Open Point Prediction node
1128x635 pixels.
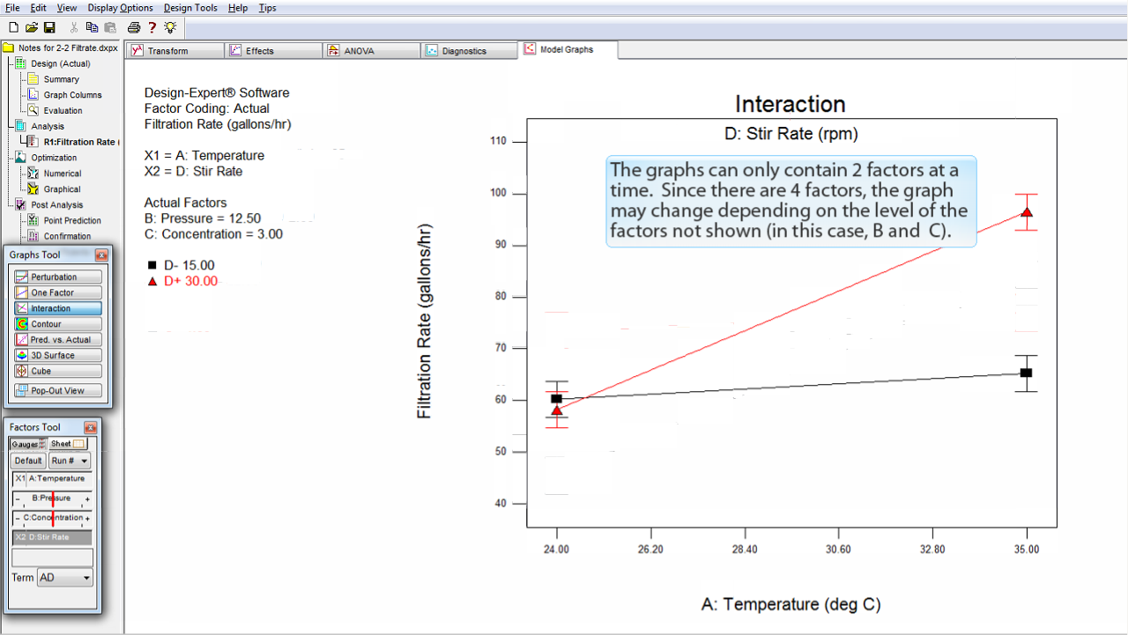65,221
